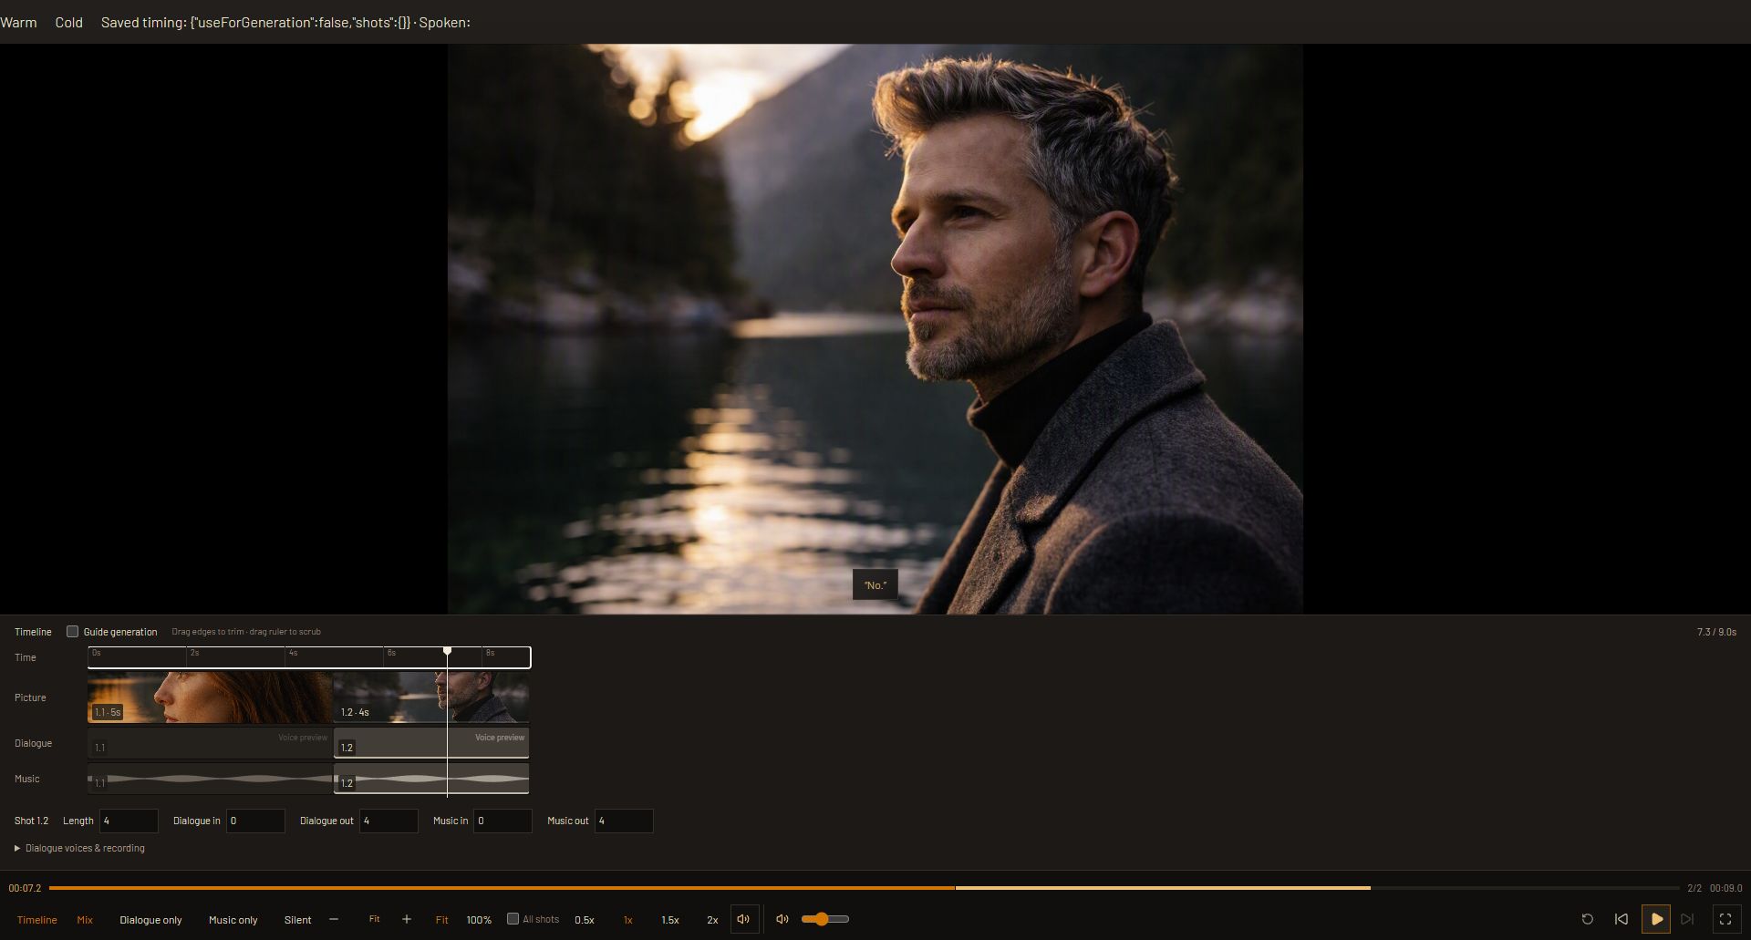Click dialogue clip 1.1 in Dialogue track
The image size is (1751, 940).
(210, 743)
